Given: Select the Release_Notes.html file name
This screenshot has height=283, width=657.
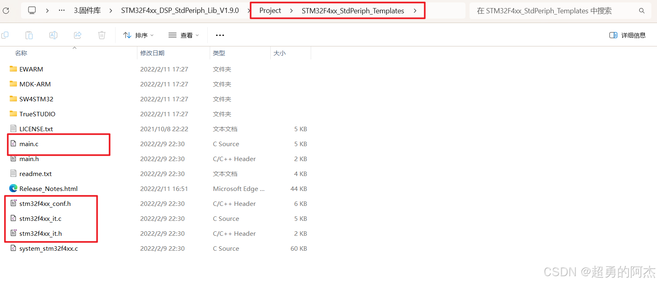Looking at the screenshot, I should [48, 189].
